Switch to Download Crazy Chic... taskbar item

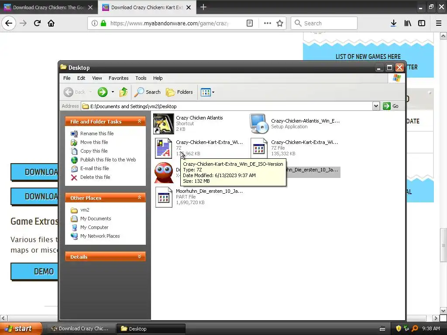81,329
